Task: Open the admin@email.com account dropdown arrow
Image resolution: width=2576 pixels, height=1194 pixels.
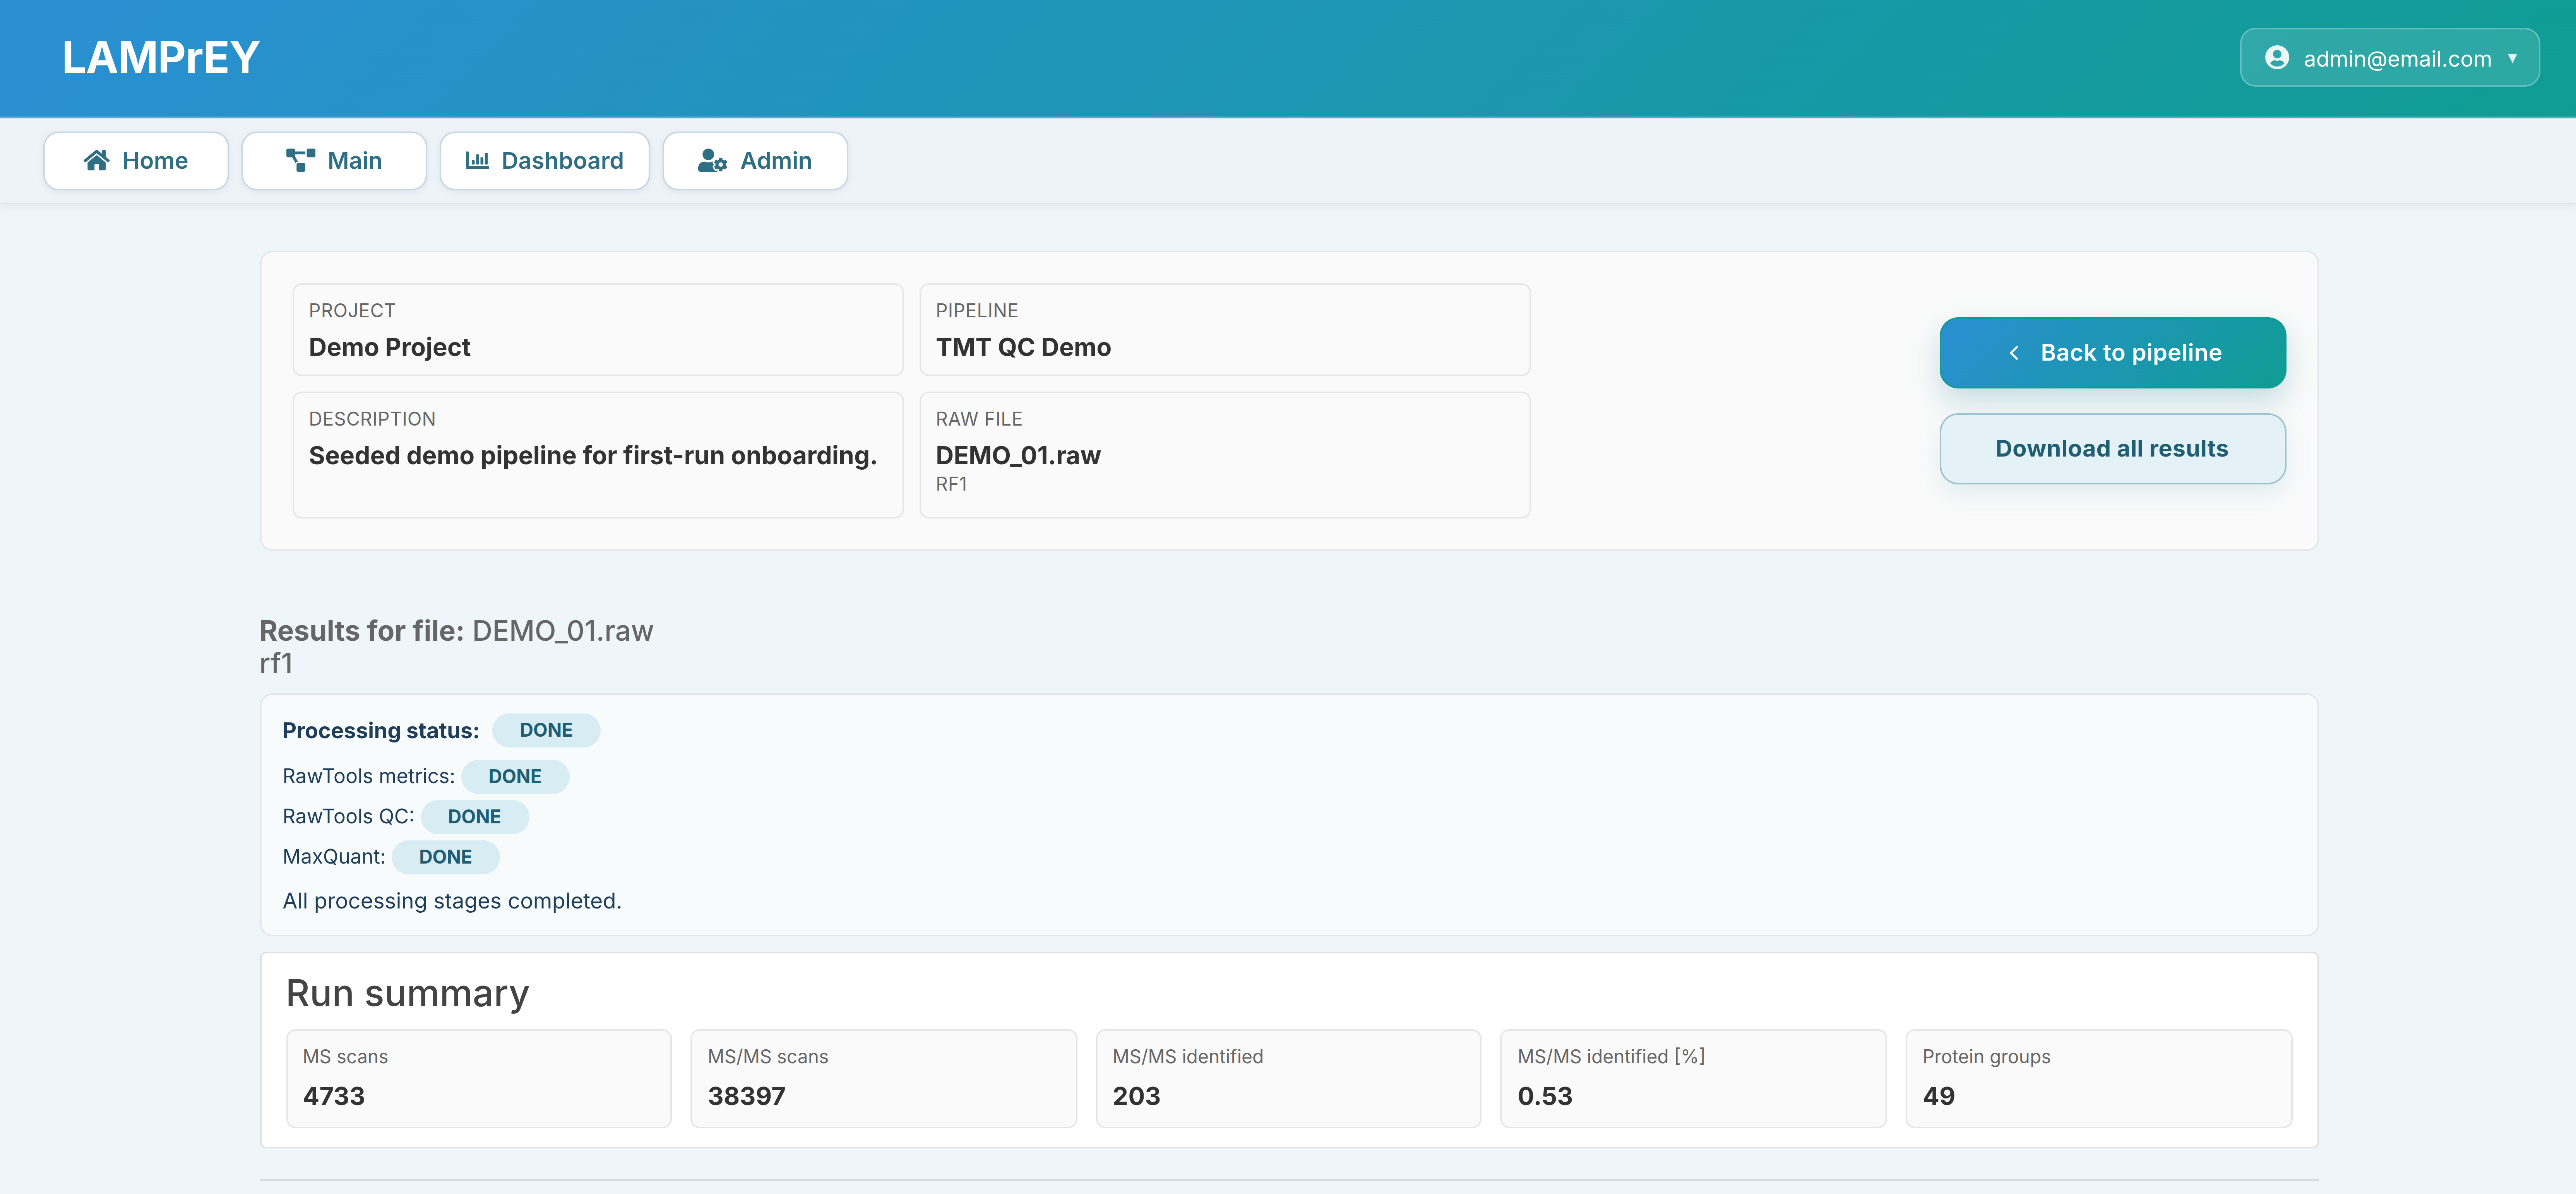Action: (x=2512, y=58)
